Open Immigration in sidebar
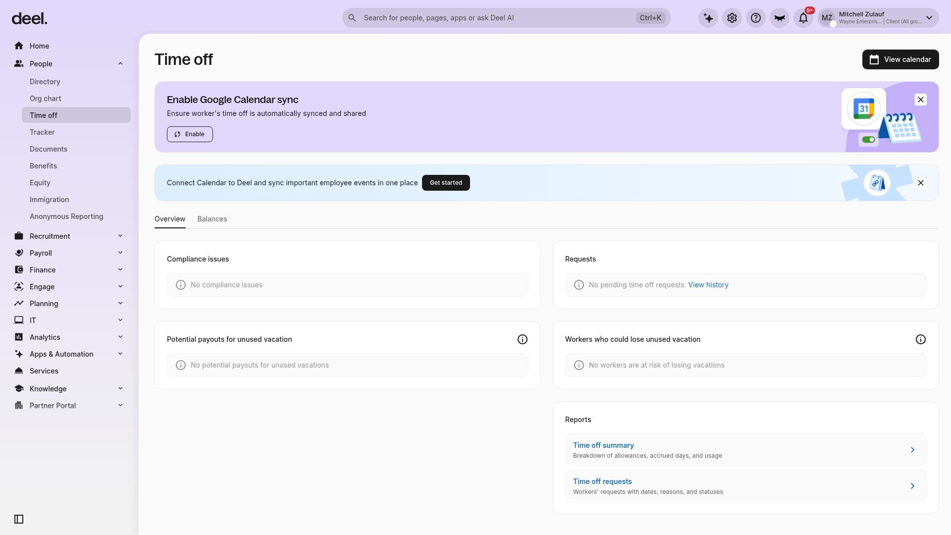The width and height of the screenshot is (951, 535). (x=49, y=200)
